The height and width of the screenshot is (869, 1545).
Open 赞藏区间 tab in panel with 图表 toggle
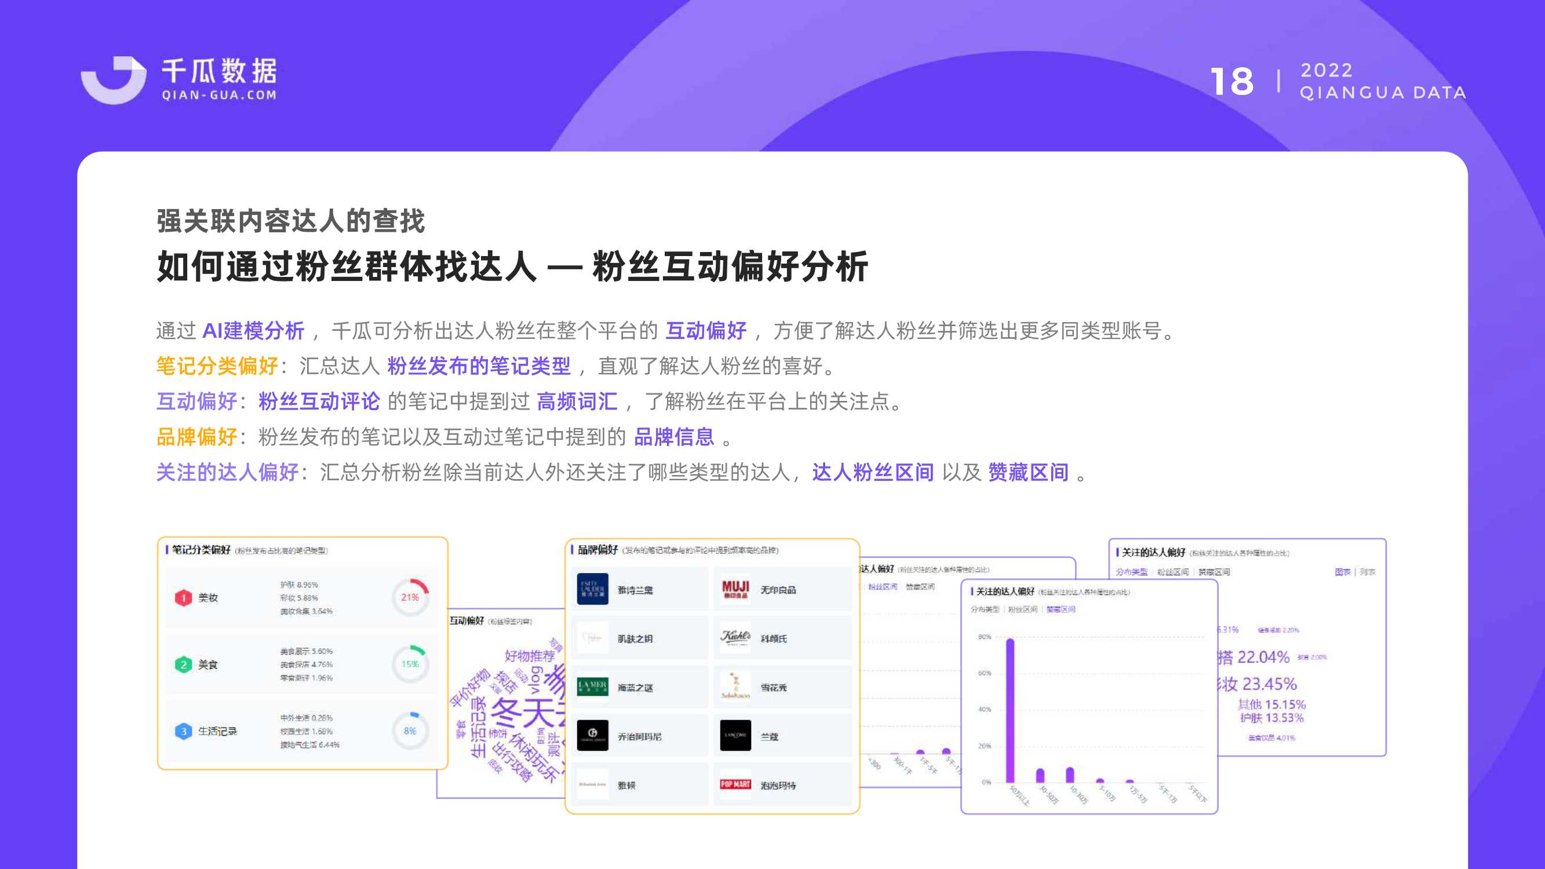tap(1214, 572)
